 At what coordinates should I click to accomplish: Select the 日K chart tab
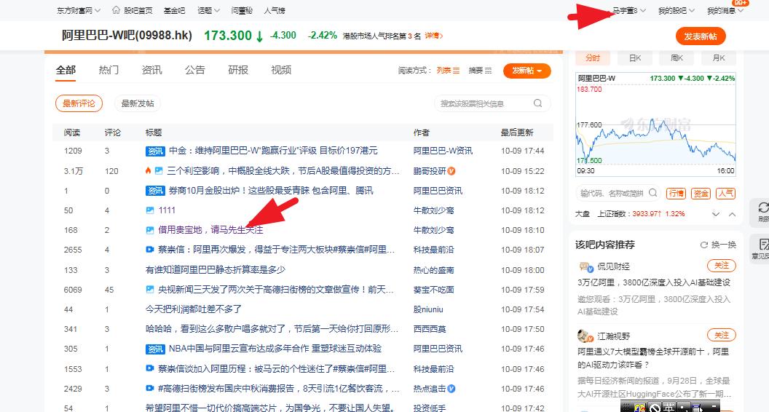point(635,58)
